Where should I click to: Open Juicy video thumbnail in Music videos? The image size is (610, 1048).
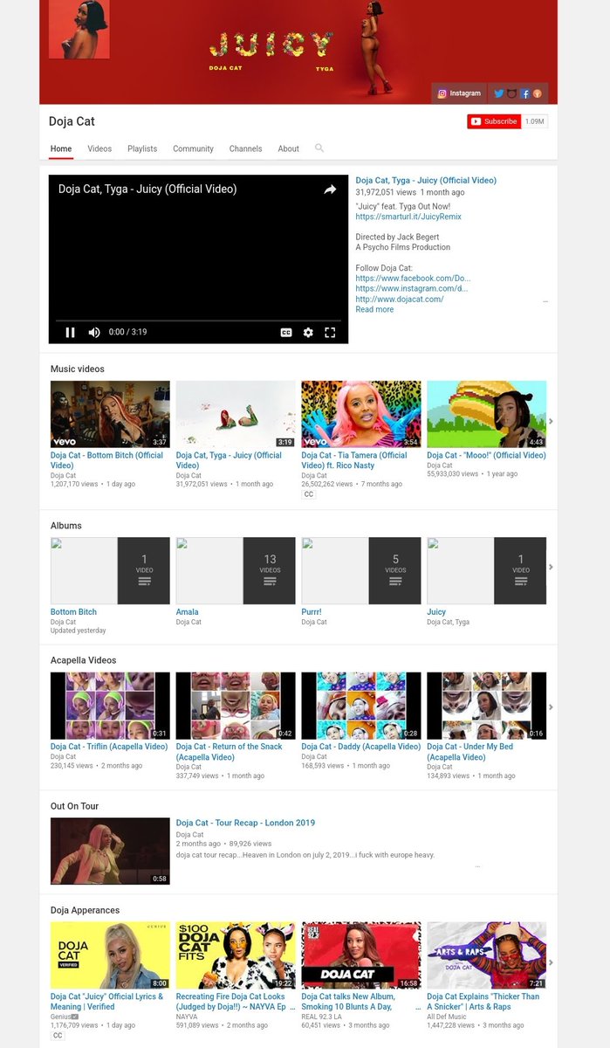tap(236, 414)
